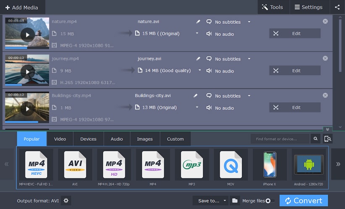Remove journey.mp4 from the list

click(325, 58)
